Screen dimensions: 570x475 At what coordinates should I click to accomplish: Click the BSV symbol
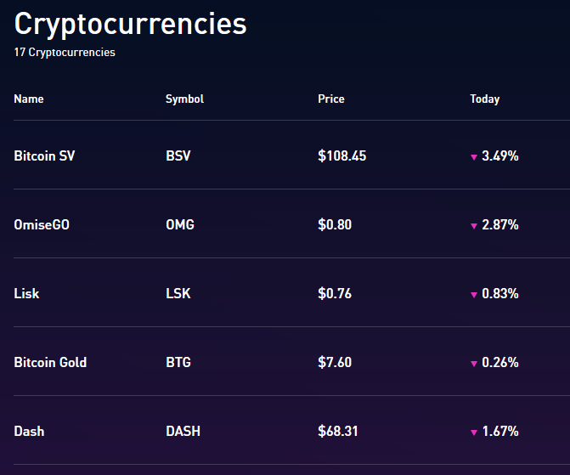[x=179, y=156]
